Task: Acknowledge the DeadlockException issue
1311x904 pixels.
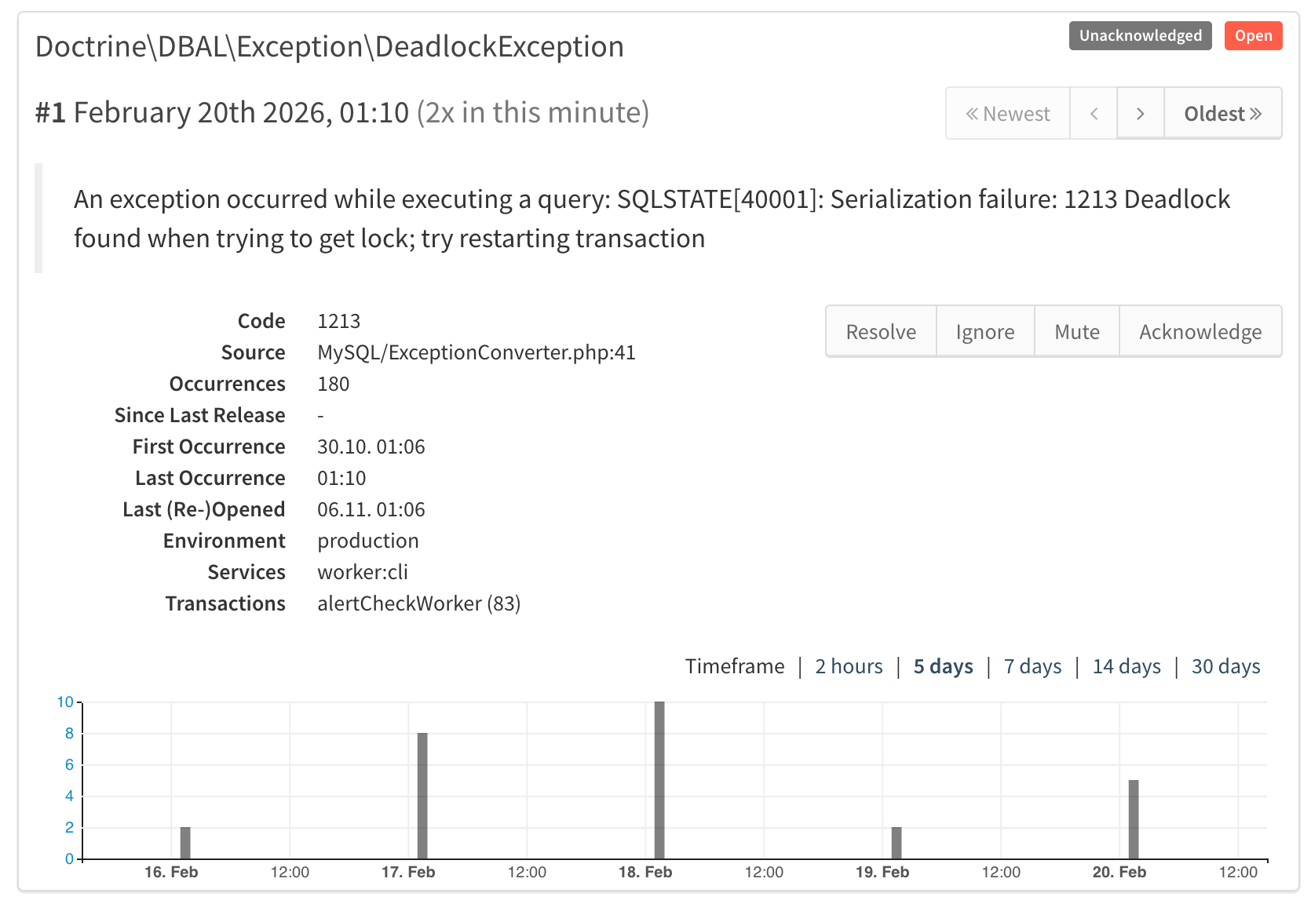Action: click(1200, 331)
